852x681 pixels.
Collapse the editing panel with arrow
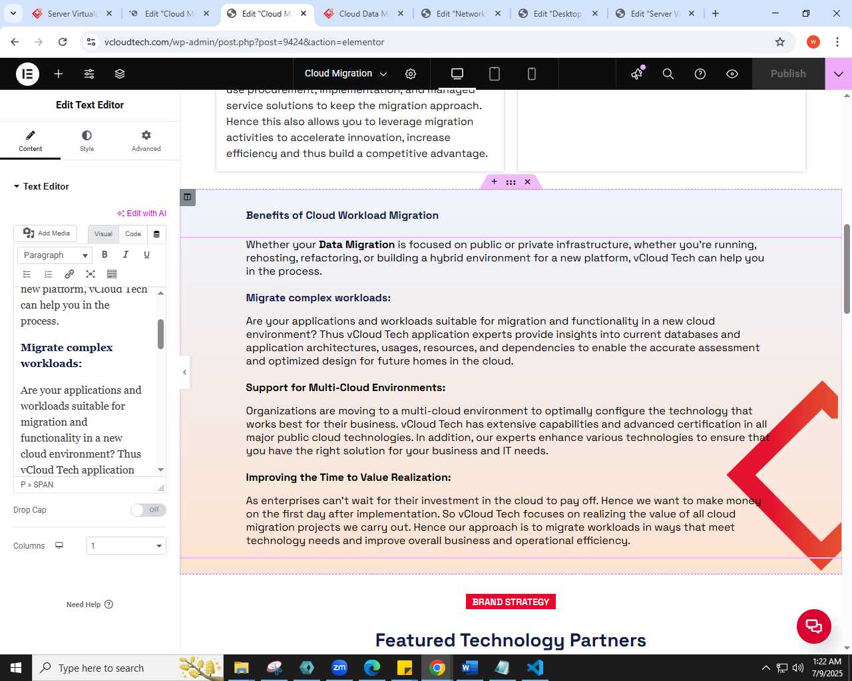click(x=184, y=372)
